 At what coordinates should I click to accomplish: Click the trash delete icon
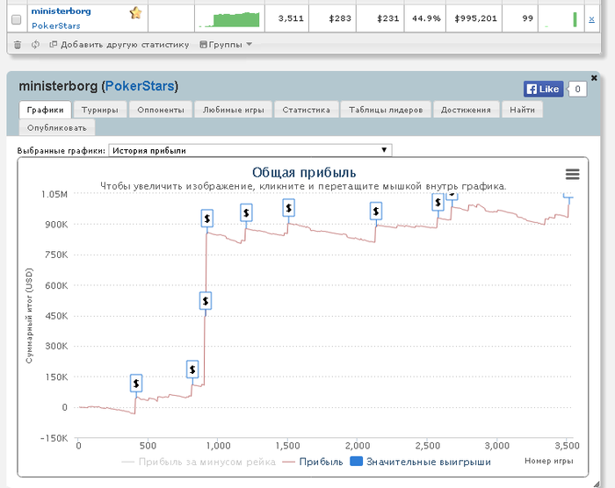point(18,44)
